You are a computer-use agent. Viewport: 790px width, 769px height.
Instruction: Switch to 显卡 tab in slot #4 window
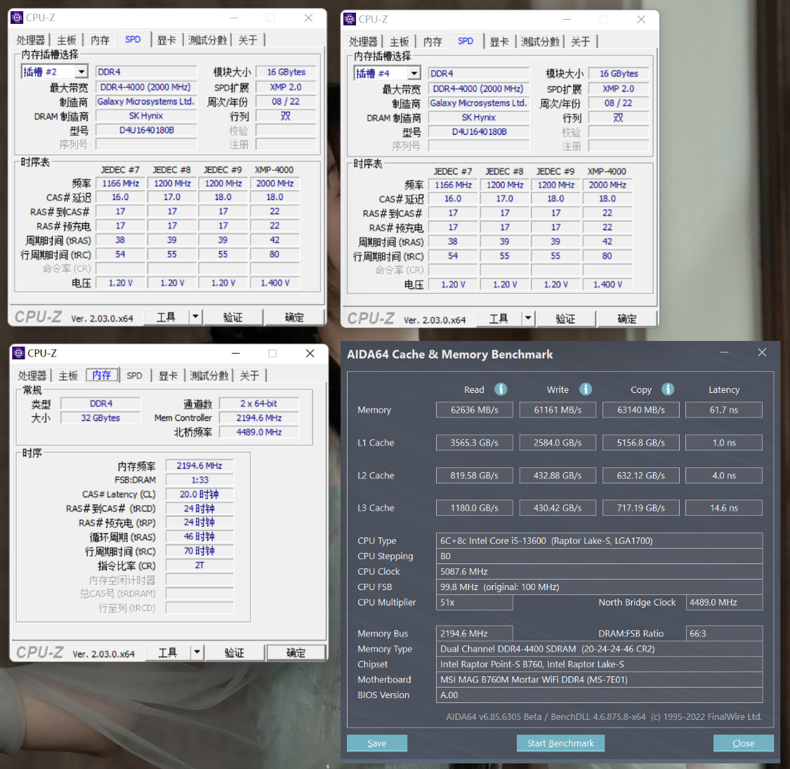tap(499, 41)
